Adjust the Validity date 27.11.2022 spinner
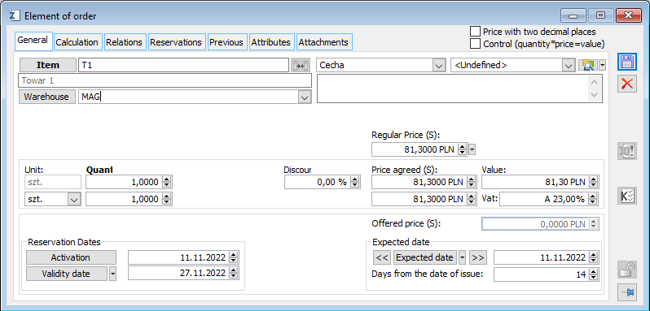This screenshot has width=650, height=311. coord(234,273)
